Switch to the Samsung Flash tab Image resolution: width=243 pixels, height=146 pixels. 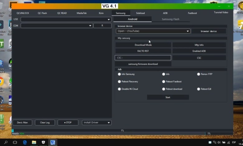pyautogui.click(x=170, y=19)
